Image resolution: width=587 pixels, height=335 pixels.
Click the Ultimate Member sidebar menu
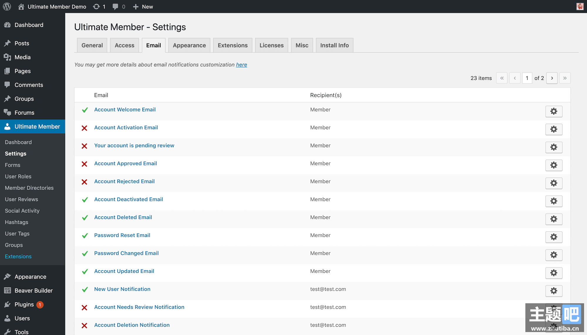tap(33, 126)
